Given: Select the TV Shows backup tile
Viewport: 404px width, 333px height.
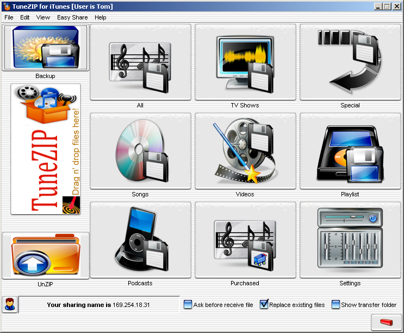Looking at the screenshot, I should coord(245,62).
